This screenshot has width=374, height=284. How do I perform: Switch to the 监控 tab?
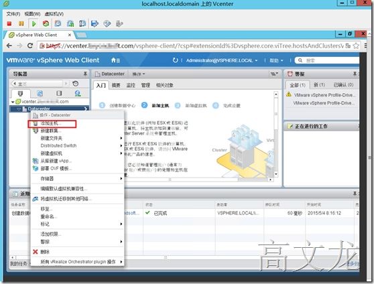click(131, 85)
